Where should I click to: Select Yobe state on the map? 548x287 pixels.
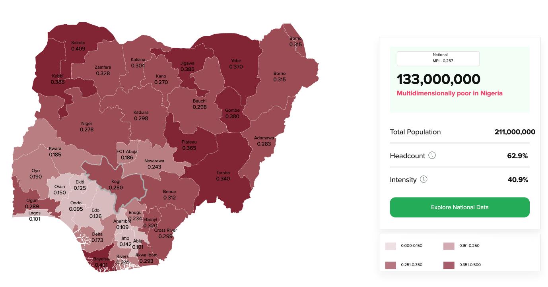click(236, 64)
